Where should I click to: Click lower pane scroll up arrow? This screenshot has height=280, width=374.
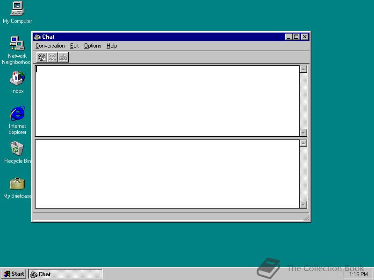[303, 143]
